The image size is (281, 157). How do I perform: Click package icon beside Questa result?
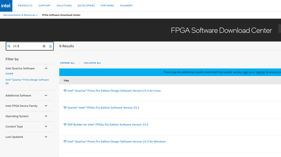click(65, 108)
